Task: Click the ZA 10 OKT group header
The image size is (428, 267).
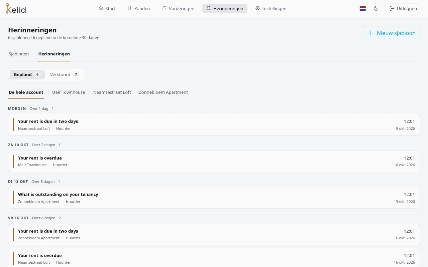Action: click(x=18, y=145)
